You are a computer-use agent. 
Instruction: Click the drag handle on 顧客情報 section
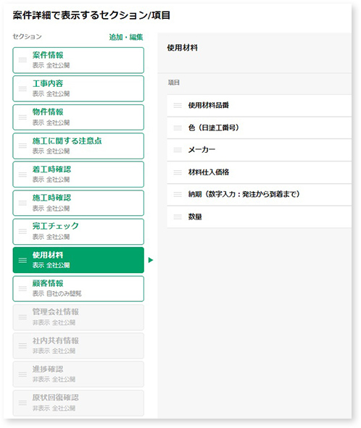coord(22,289)
